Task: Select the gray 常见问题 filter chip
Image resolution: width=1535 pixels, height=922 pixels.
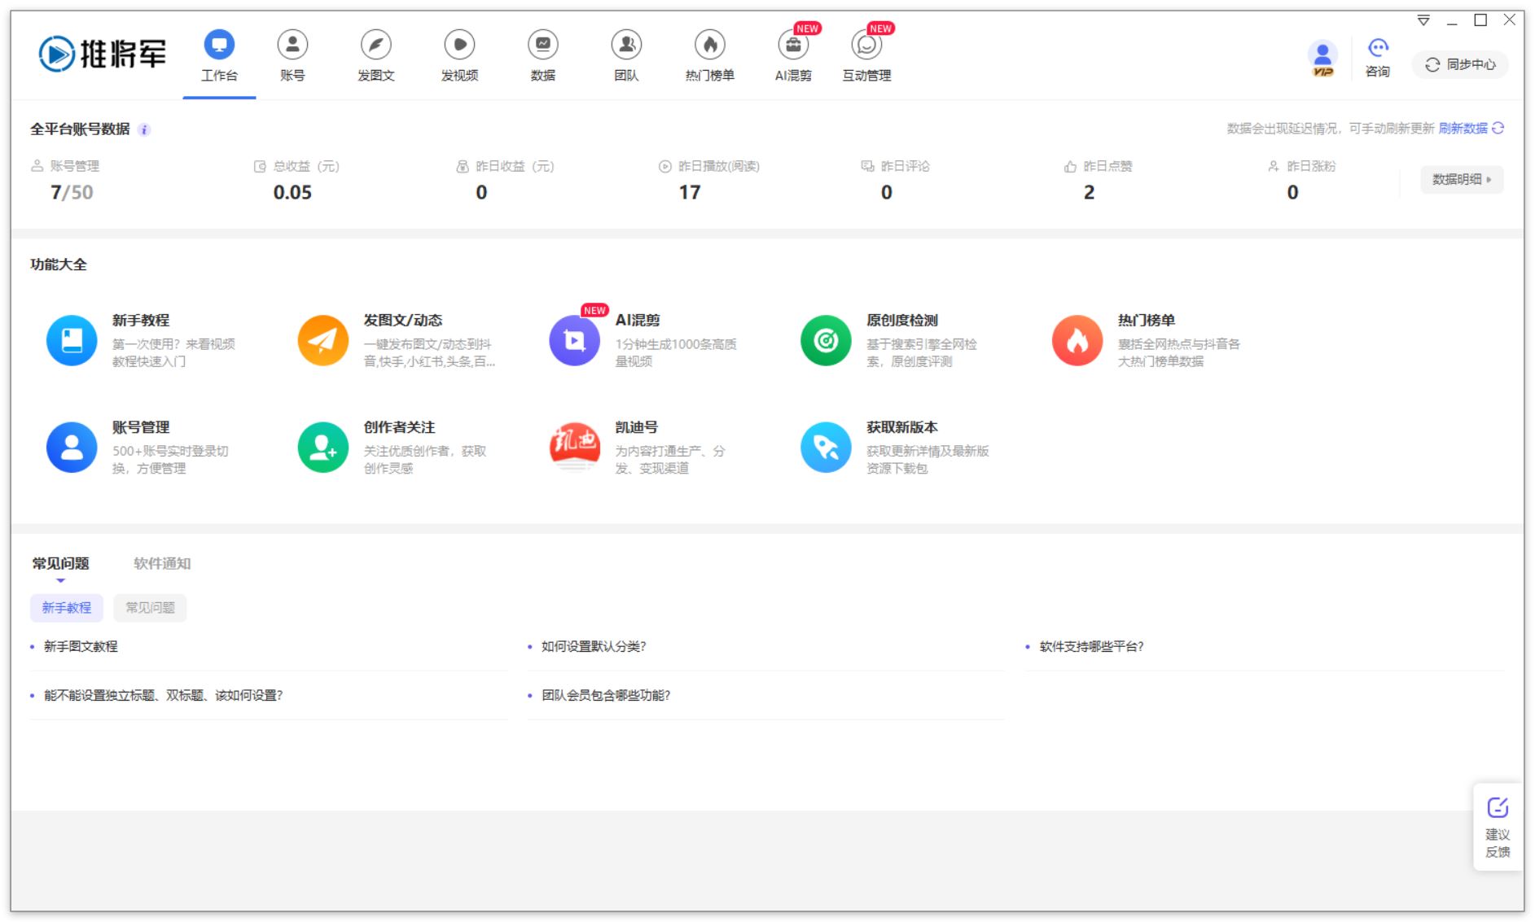Action: click(151, 608)
